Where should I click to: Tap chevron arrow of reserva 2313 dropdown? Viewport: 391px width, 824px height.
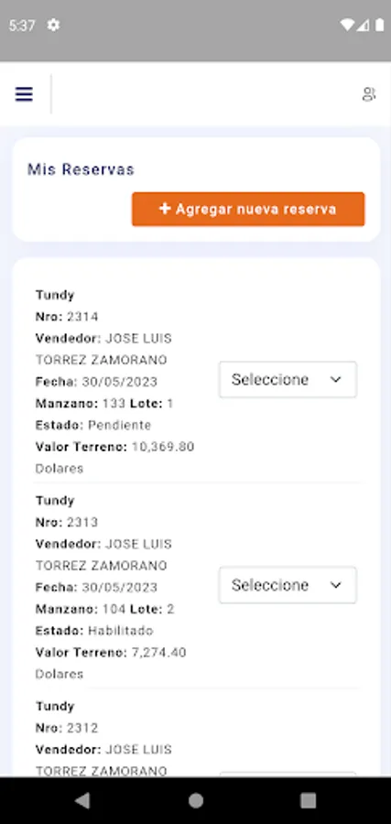coord(336,585)
